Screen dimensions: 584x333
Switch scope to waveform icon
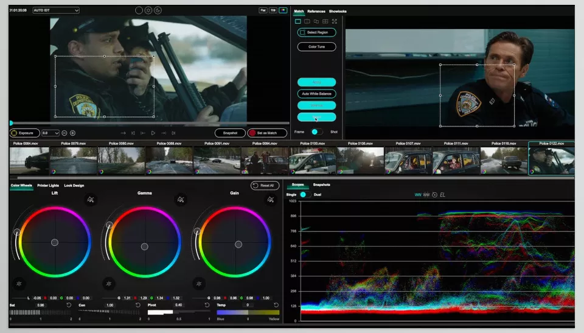point(418,195)
